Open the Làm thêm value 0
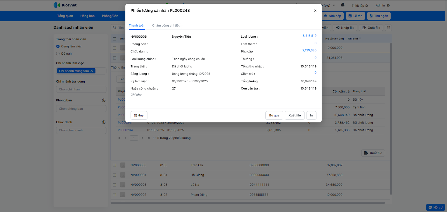447x212 pixels. point(315,43)
